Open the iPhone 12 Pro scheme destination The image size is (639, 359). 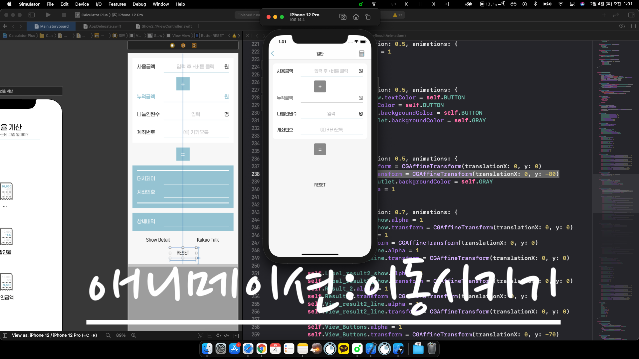click(x=130, y=15)
